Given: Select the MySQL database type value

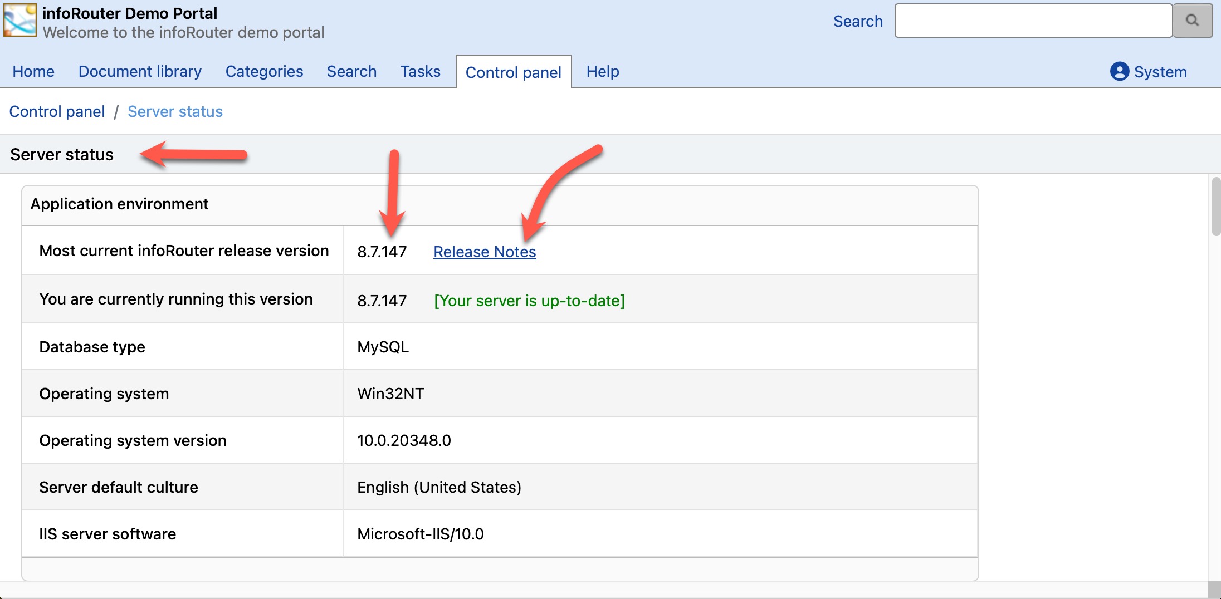Looking at the screenshot, I should click(x=383, y=347).
